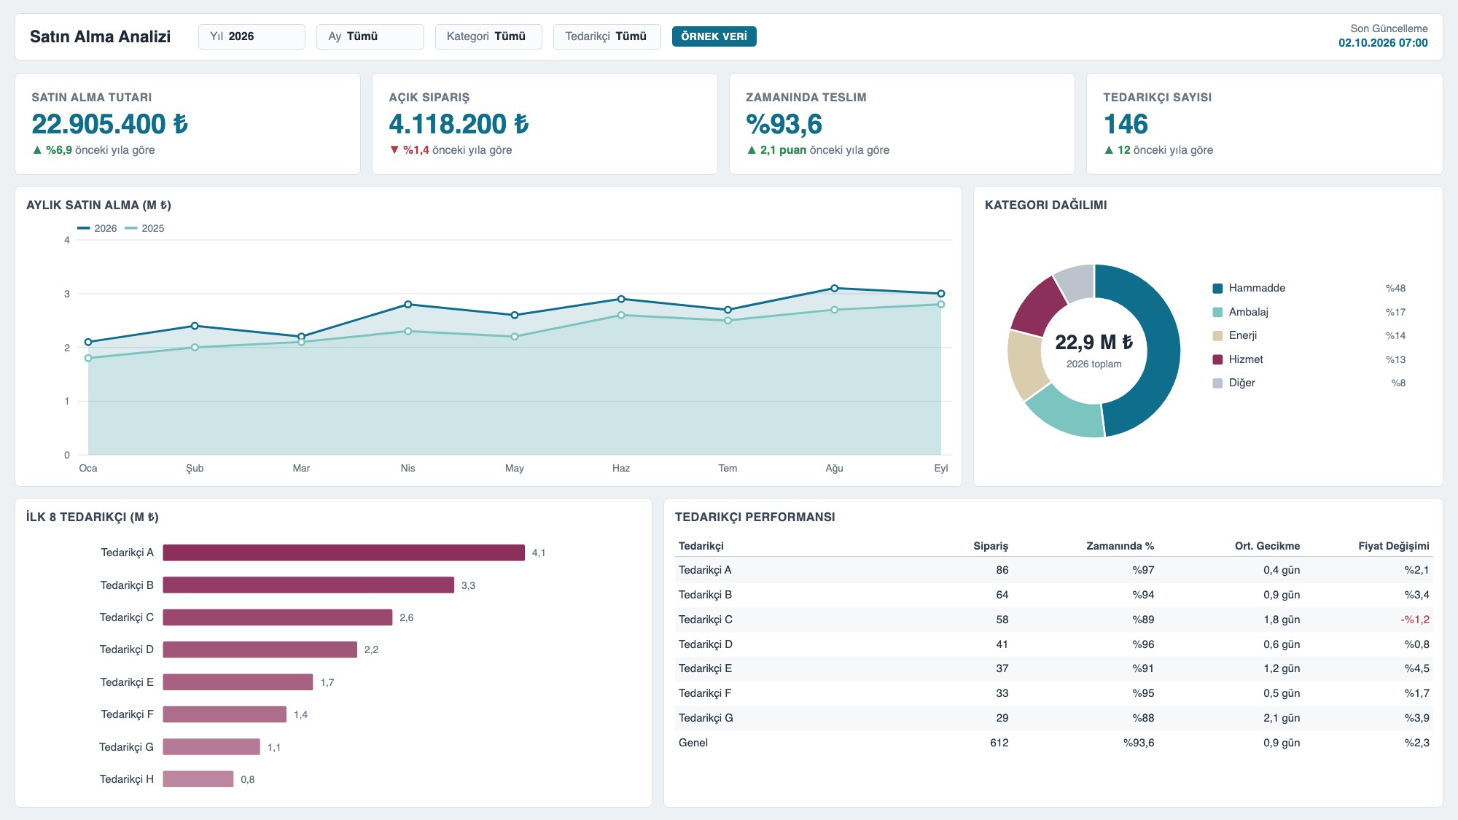1458x820 pixels.
Task: Click the Tedarikçi C row name cell
Action: click(706, 620)
